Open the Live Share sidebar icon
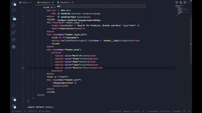Screen dimensions: 202x113 pos(14,40)
